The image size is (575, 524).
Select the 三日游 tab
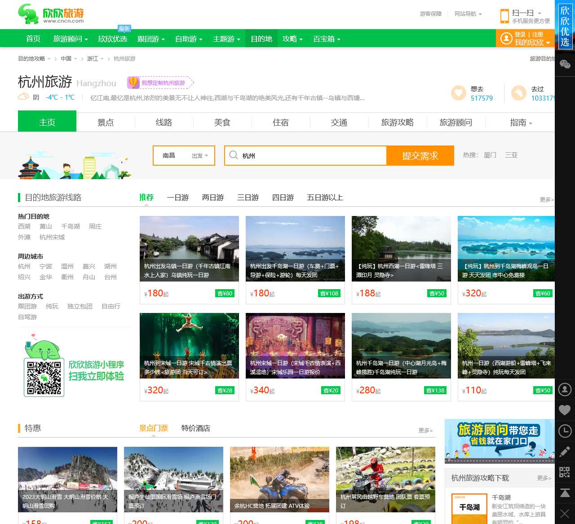point(248,198)
